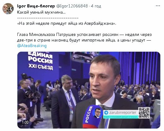Click the QR code in the video
This screenshot has width=164, height=131.
[144, 113]
